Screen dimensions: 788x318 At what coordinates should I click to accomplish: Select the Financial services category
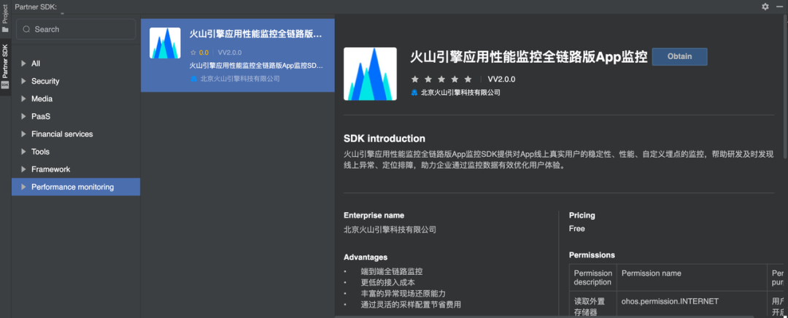[x=76, y=134]
